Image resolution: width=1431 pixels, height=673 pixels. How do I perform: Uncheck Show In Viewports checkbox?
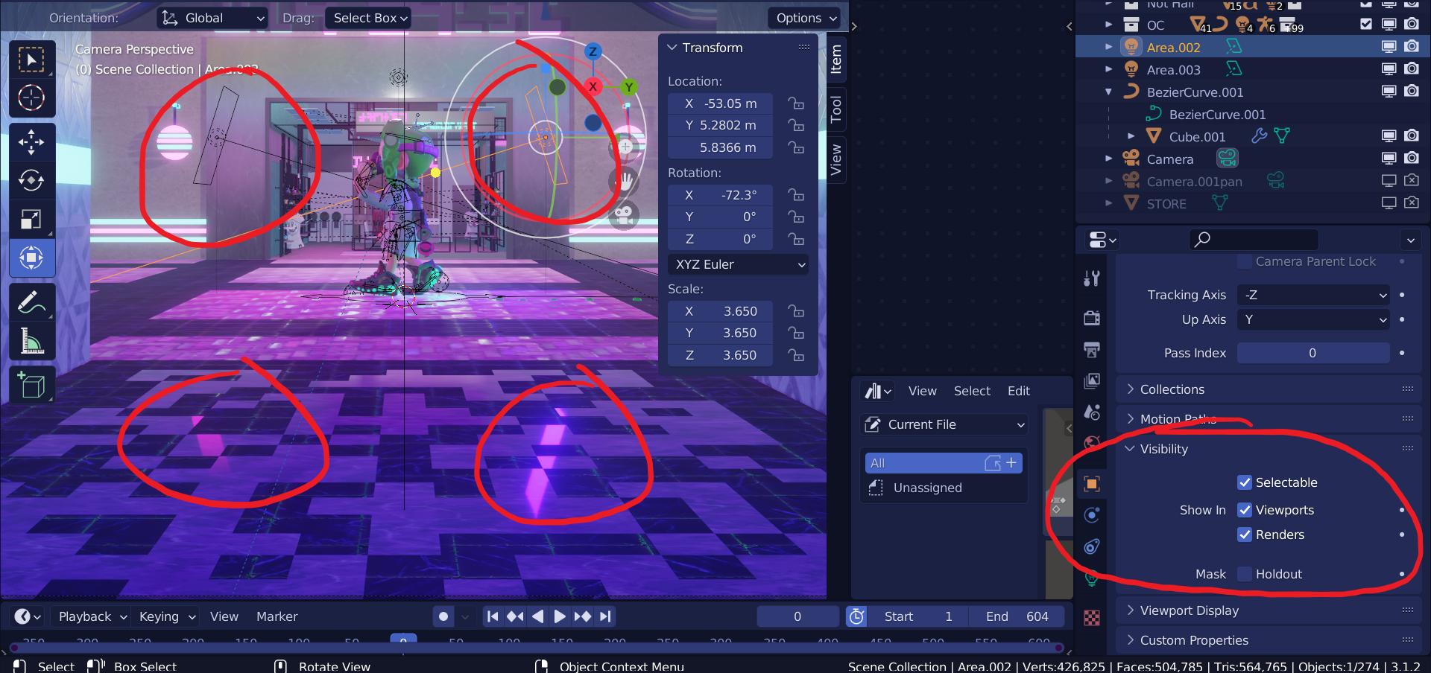tap(1245, 510)
